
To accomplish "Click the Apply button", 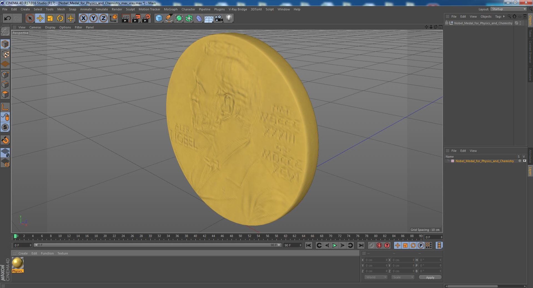I will click(430, 277).
